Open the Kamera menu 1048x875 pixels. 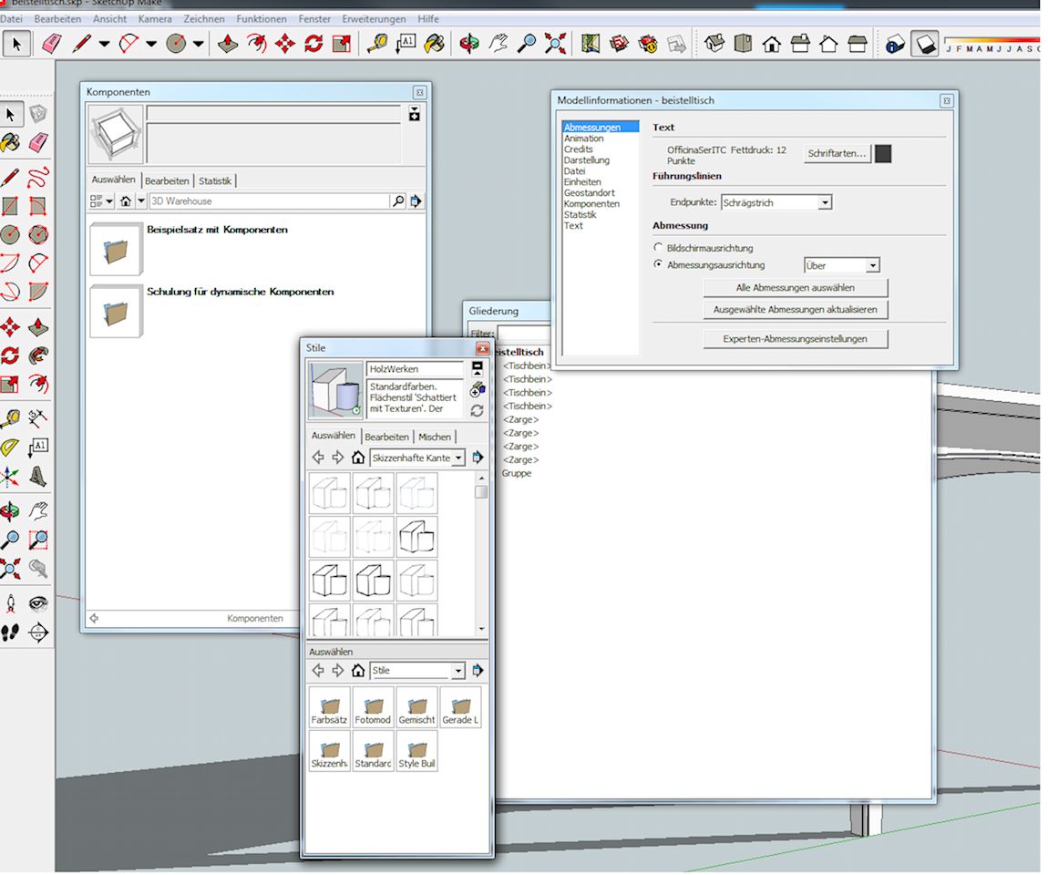tap(155, 19)
